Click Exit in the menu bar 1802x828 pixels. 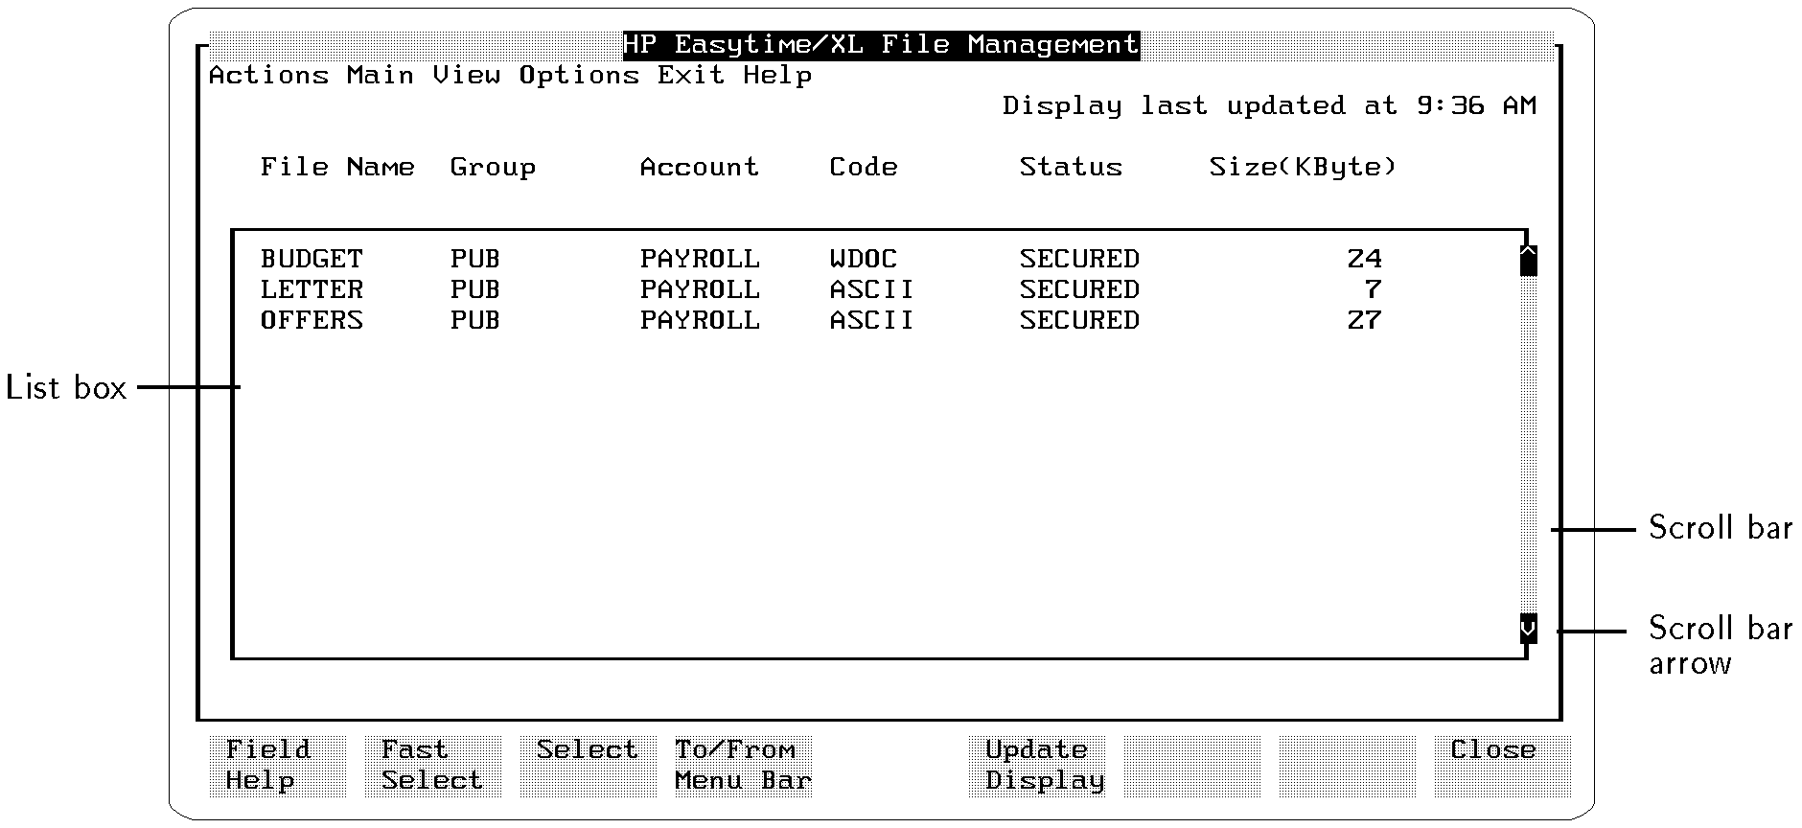(690, 76)
